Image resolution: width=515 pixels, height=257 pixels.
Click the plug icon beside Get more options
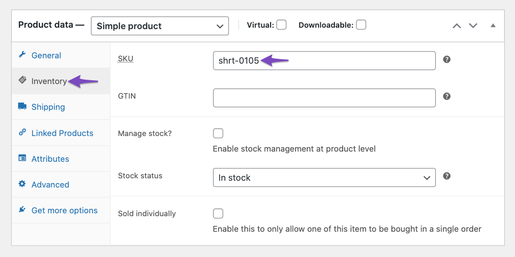(22, 209)
